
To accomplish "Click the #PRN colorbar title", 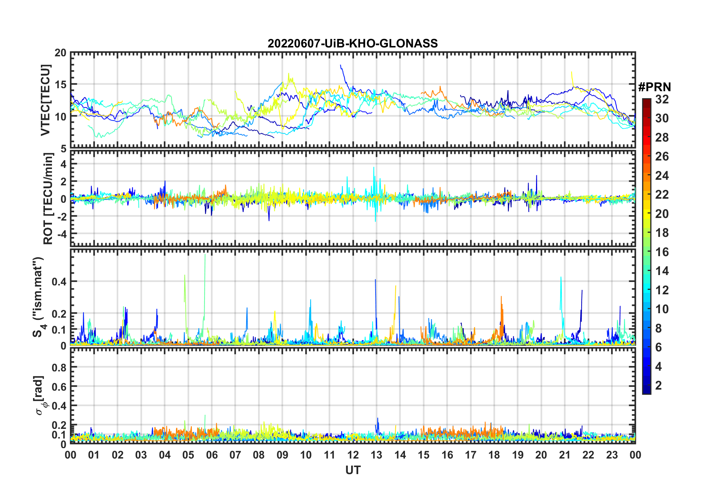I will pyautogui.click(x=655, y=87).
